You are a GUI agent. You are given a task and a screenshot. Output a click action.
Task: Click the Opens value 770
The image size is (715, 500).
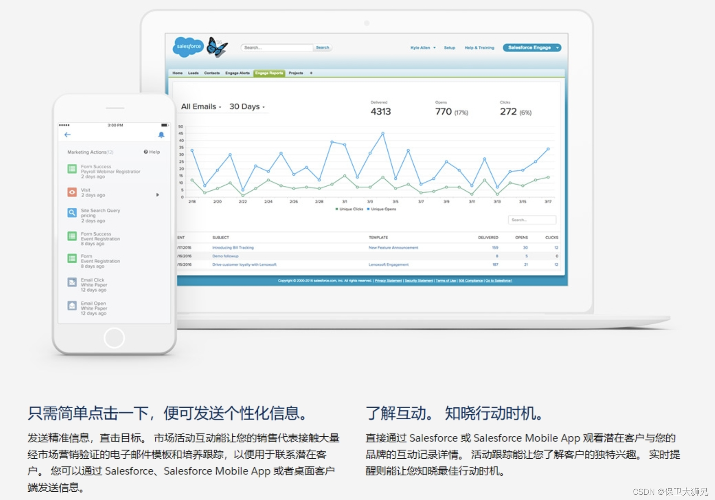444,112
